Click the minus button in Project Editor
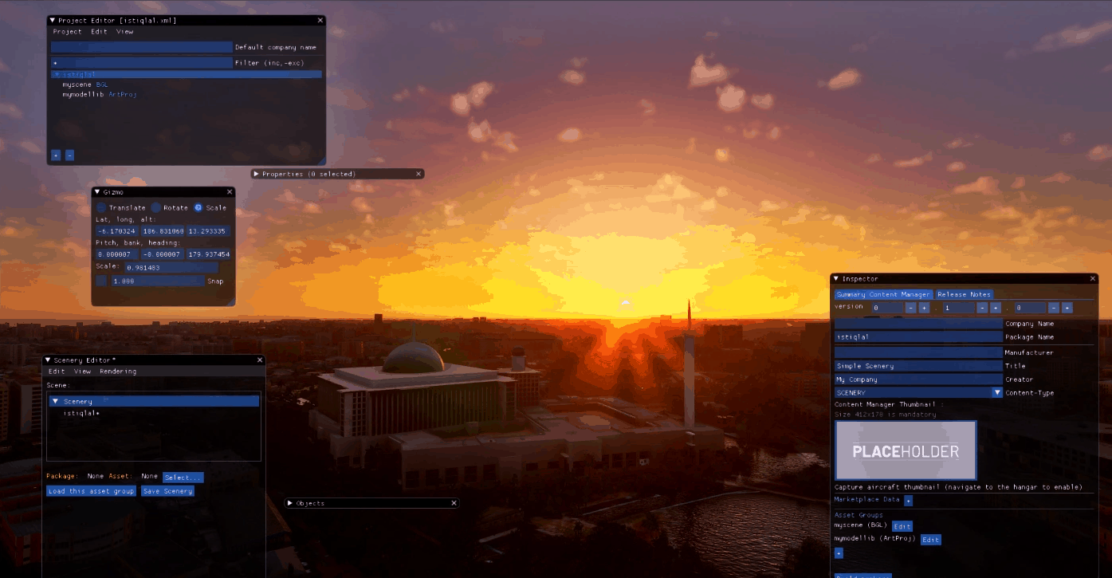 point(69,155)
